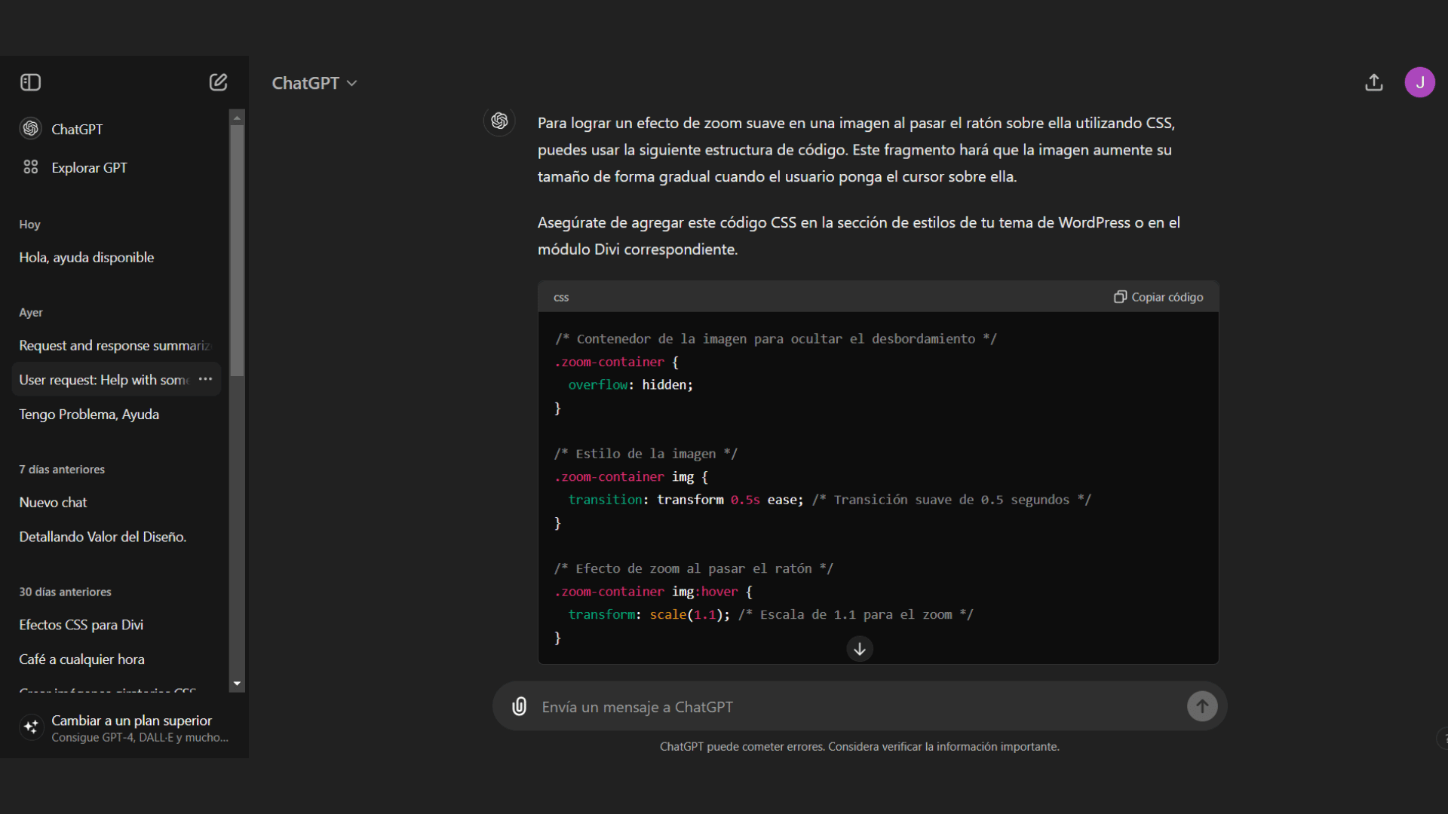Click the sparkle icon for upgrading the plan
This screenshot has width=1448, height=814.
pyautogui.click(x=31, y=727)
